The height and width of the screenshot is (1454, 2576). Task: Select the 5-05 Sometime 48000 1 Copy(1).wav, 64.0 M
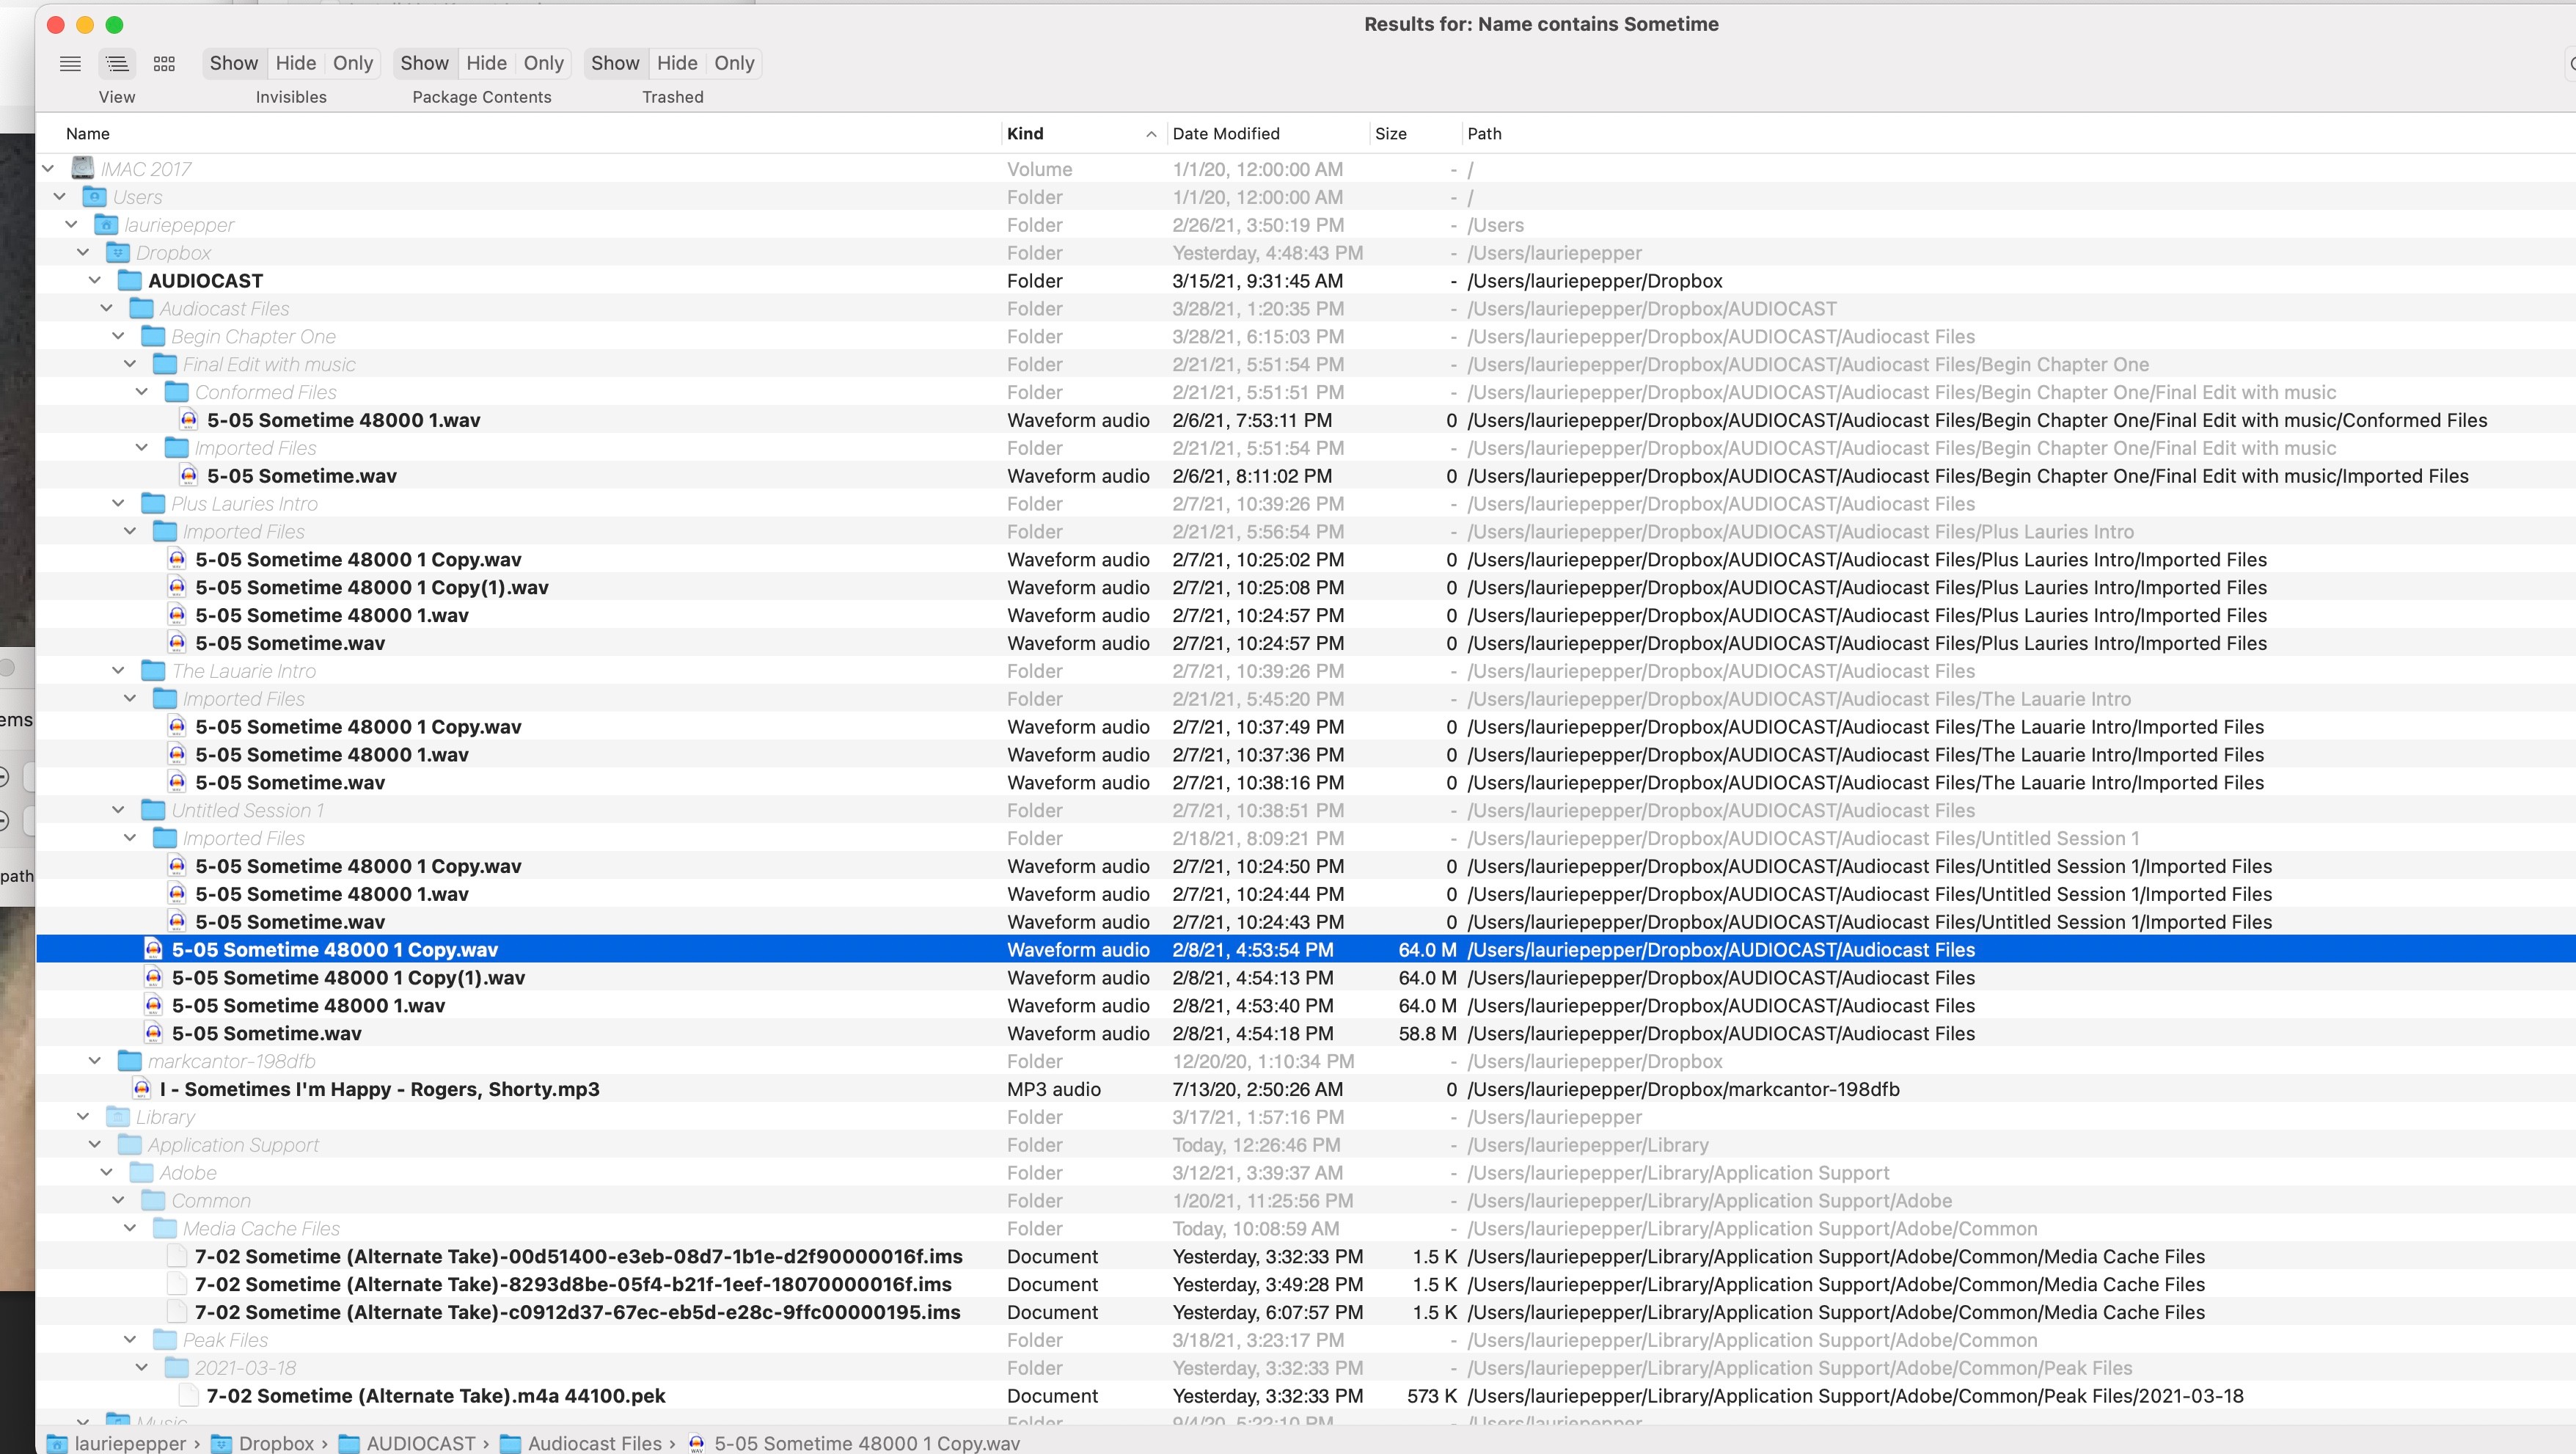pyautogui.click(x=348, y=977)
